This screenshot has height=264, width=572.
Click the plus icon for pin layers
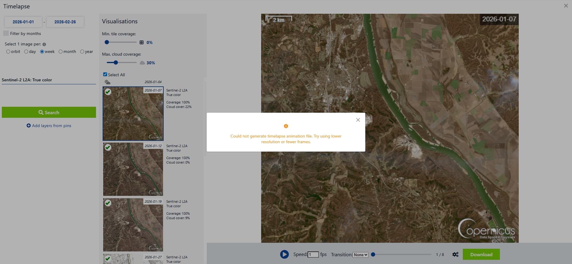coord(29,126)
